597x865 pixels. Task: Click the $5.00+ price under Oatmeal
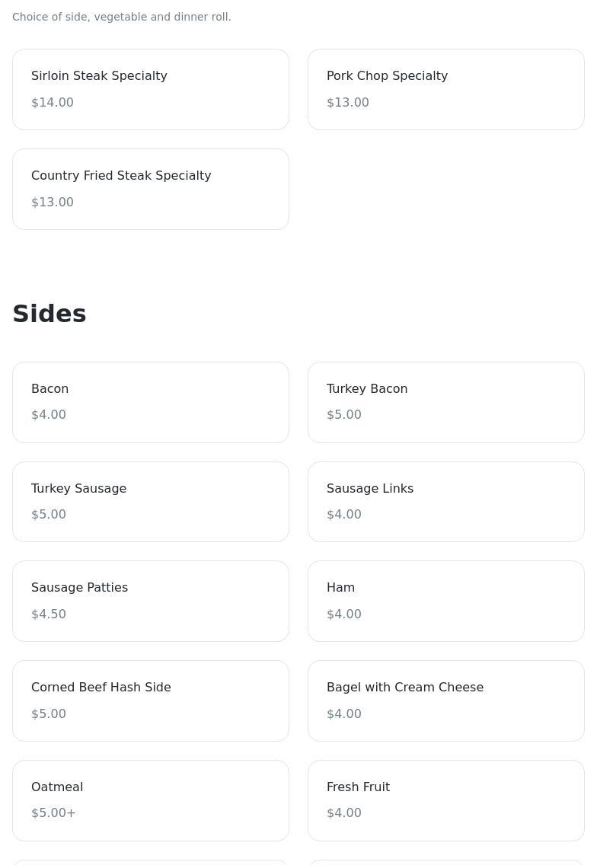pyautogui.click(x=53, y=813)
